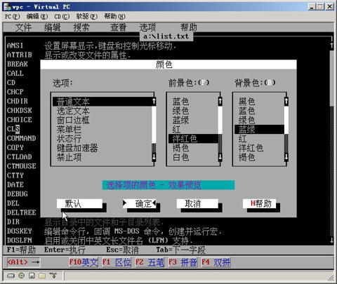
Task: Select 选定文本 in the 选项 list
Action: [x=102, y=111]
